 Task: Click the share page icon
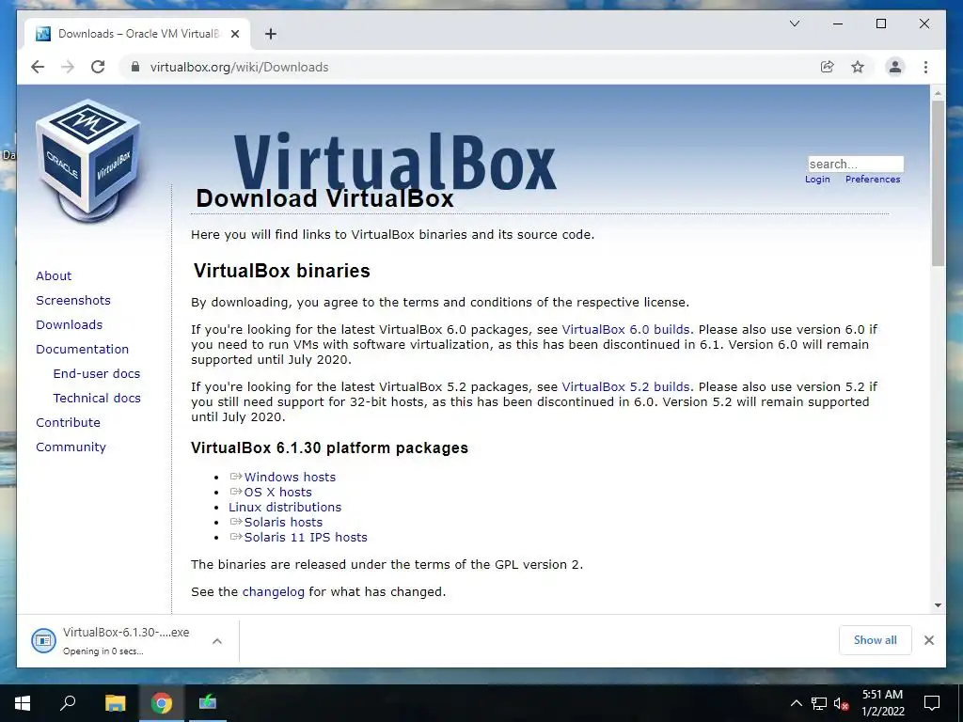click(x=828, y=67)
